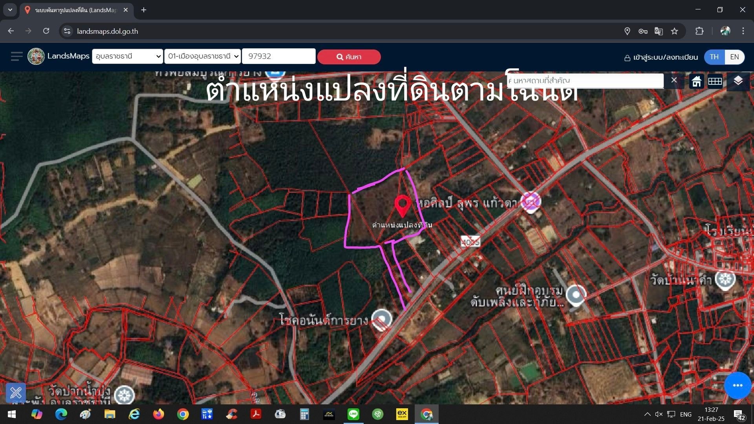Show hidden system tray icons

coord(647,414)
